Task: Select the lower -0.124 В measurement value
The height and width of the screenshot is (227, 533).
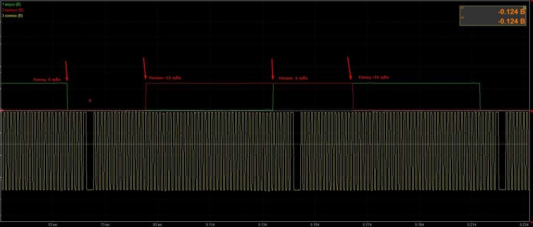Action: click(512, 21)
